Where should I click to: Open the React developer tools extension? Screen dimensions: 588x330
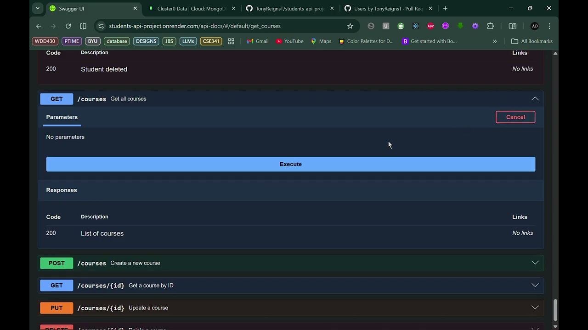point(416,26)
